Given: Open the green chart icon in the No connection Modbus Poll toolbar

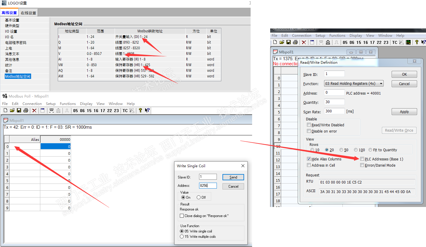Looking at the screenshot, I should [409, 42].
